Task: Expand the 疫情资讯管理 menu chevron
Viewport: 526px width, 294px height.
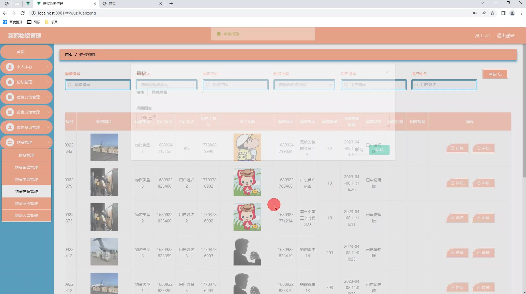Action: click(48, 127)
